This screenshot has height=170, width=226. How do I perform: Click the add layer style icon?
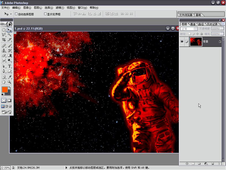tap(187, 164)
